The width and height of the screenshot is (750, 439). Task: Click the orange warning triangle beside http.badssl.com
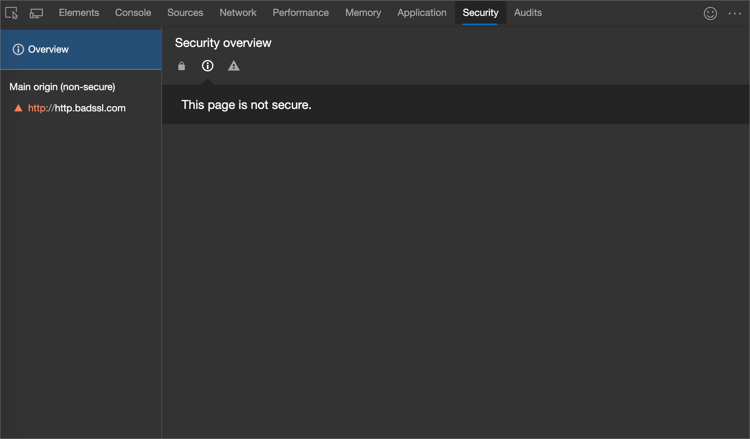[x=18, y=108]
